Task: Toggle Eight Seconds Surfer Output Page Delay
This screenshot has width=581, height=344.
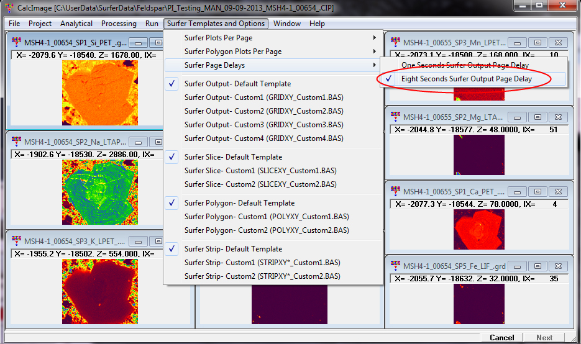Action: pos(466,79)
